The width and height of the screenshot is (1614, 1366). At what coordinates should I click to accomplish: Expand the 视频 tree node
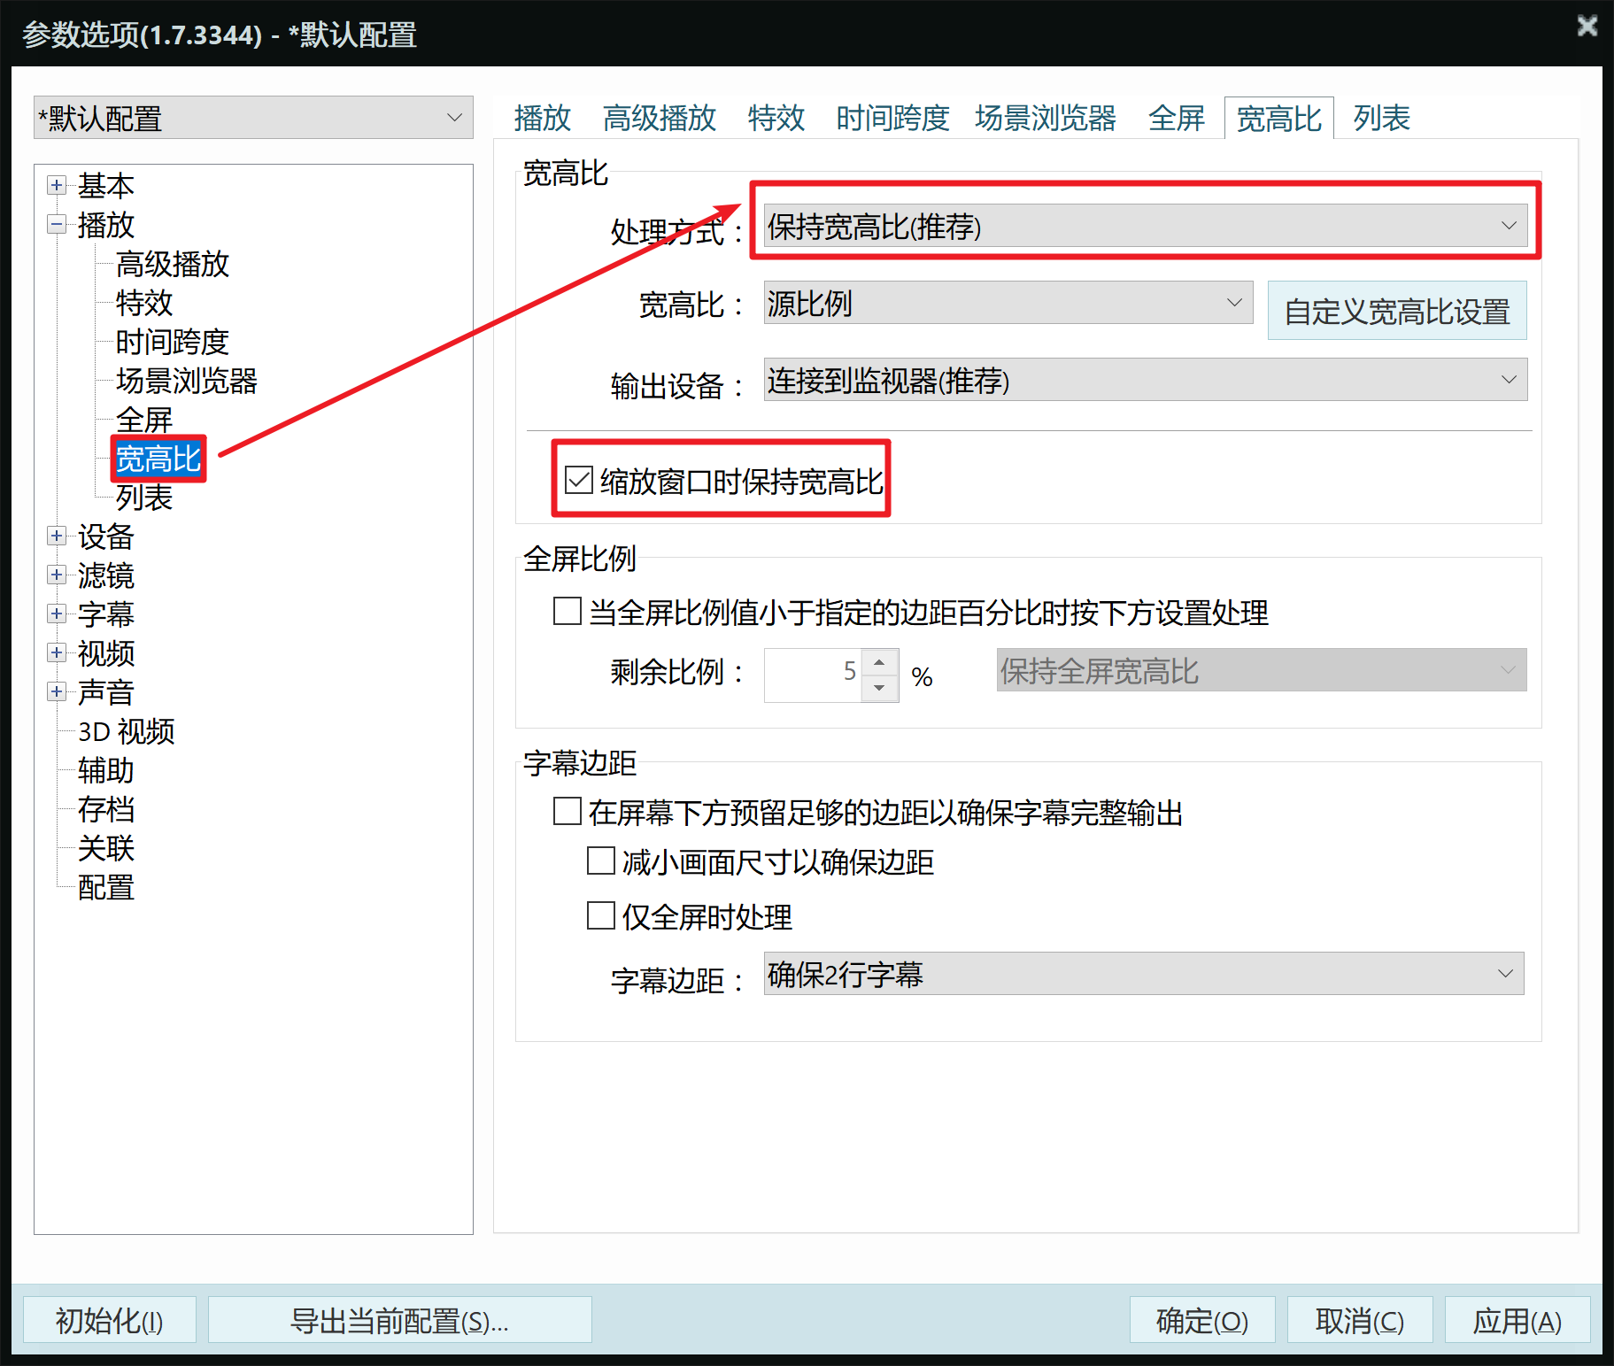[57, 653]
